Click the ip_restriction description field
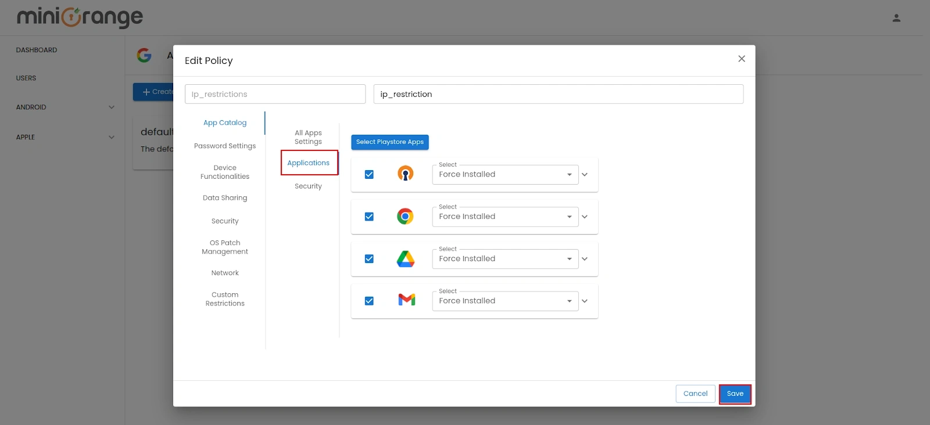930x425 pixels. click(x=559, y=94)
